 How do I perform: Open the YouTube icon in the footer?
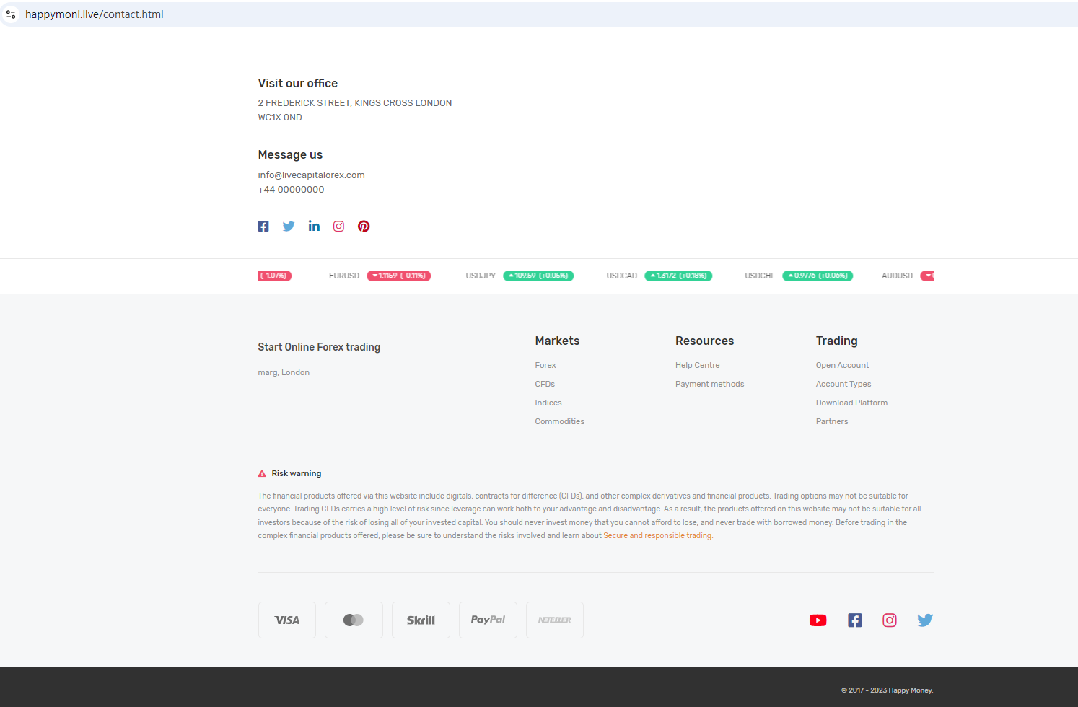[x=818, y=620]
